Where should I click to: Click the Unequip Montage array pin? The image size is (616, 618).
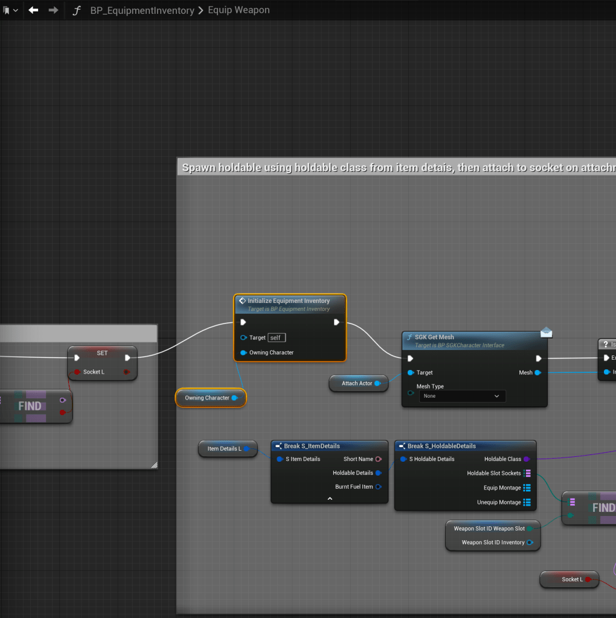pos(527,502)
